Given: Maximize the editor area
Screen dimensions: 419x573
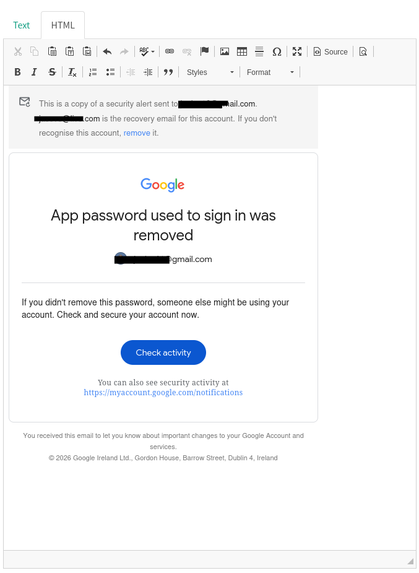Looking at the screenshot, I should pyautogui.click(x=297, y=52).
